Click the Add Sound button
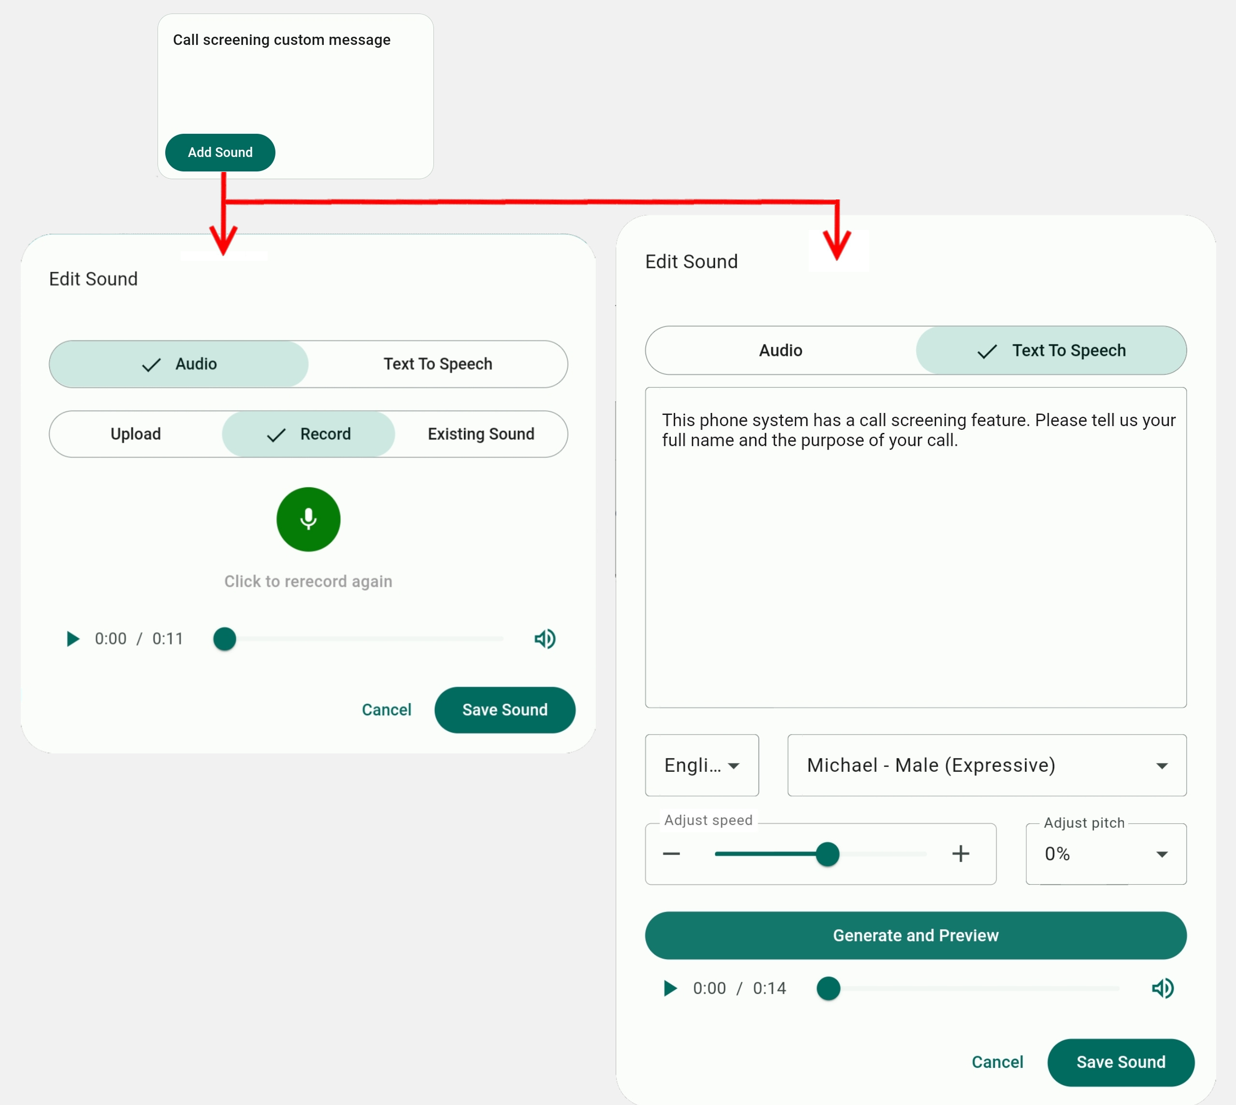This screenshot has width=1236, height=1105. [220, 153]
